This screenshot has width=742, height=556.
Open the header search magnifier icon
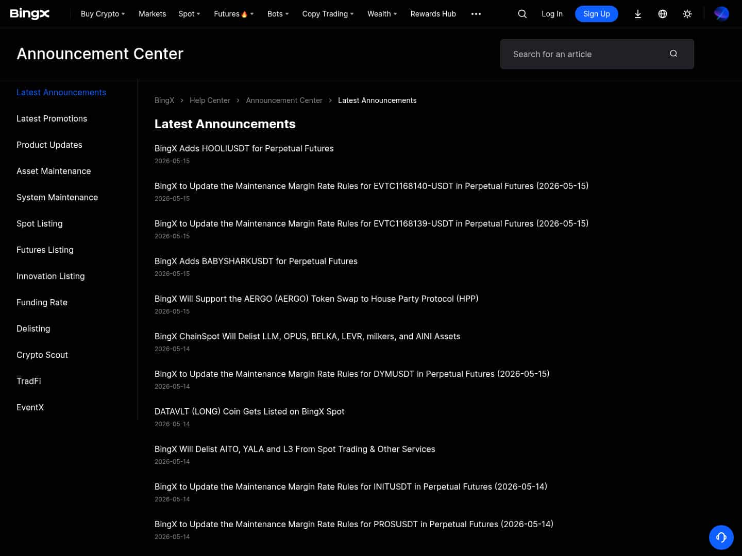click(x=522, y=14)
